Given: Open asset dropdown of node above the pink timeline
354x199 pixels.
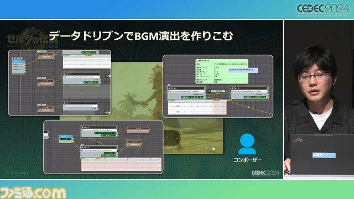Looking at the screenshot, I should pos(100,150).
